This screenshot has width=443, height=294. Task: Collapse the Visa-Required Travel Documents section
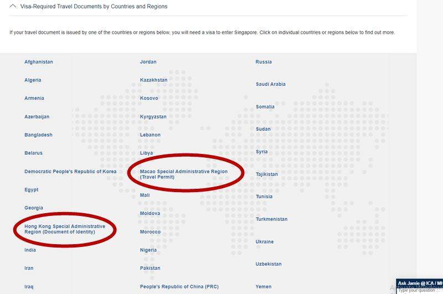coord(13,7)
